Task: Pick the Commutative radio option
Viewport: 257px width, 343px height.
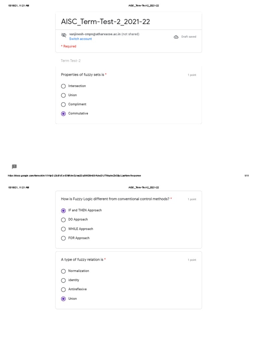Action: 63,114
